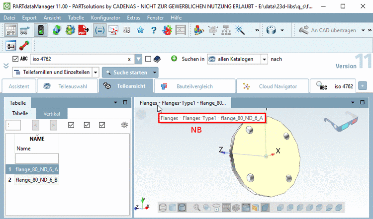Viewport: 373px width, 219px height.
Task: Switch to the Cloud Navigator tab
Action: click(273, 86)
